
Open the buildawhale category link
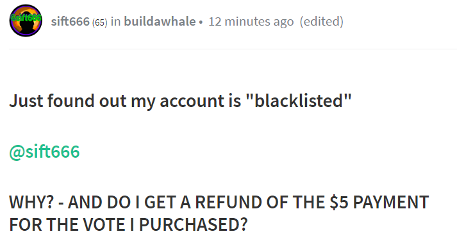(160, 21)
